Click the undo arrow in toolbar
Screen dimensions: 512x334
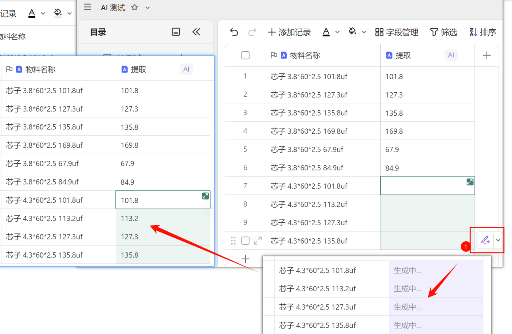pos(234,32)
